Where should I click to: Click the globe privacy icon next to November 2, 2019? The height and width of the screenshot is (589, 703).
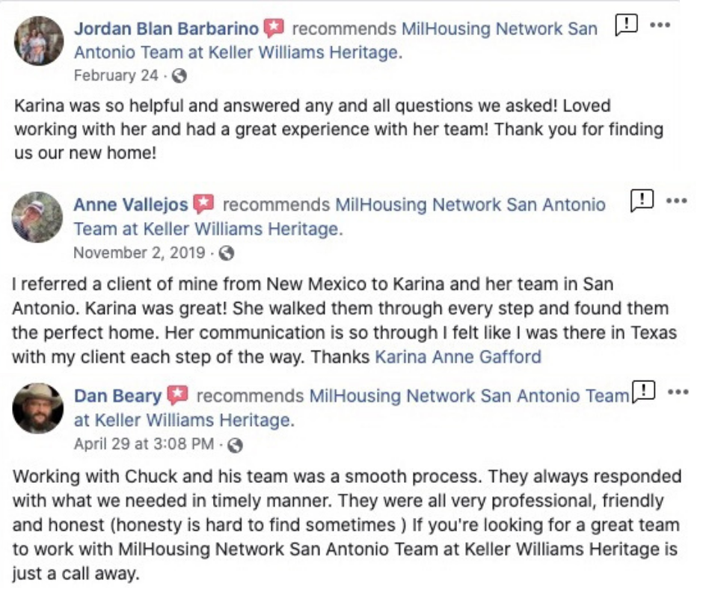click(x=227, y=253)
